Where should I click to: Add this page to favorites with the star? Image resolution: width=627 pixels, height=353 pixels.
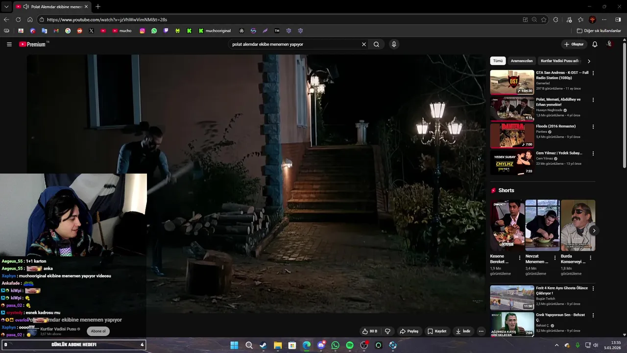coord(544,20)
